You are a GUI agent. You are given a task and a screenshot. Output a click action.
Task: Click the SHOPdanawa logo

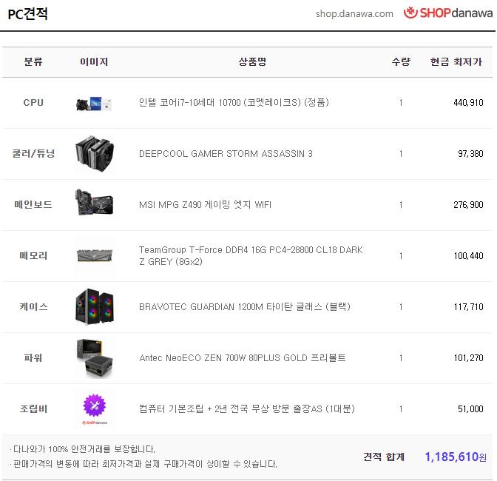(448, 13)
